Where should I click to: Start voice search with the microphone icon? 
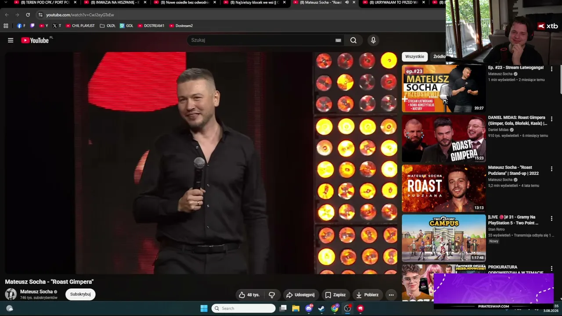373,40
